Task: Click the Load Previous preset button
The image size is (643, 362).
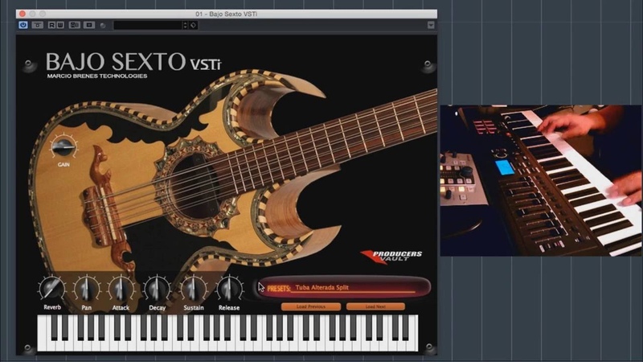Action: click(311, 306)
